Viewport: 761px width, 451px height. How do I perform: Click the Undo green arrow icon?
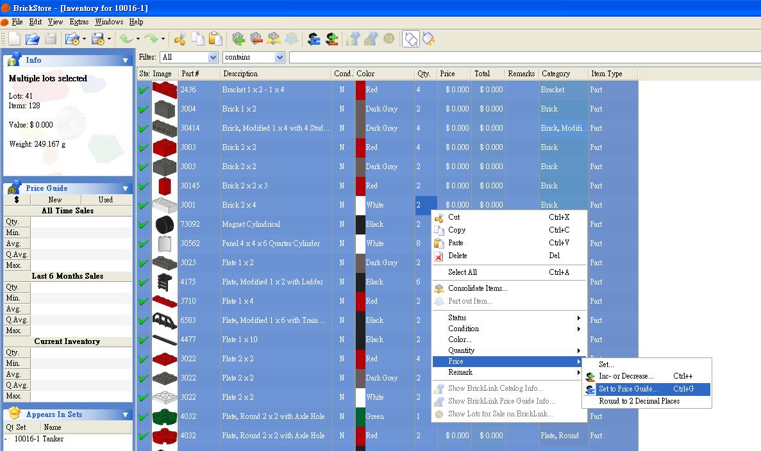coord(126,39)
